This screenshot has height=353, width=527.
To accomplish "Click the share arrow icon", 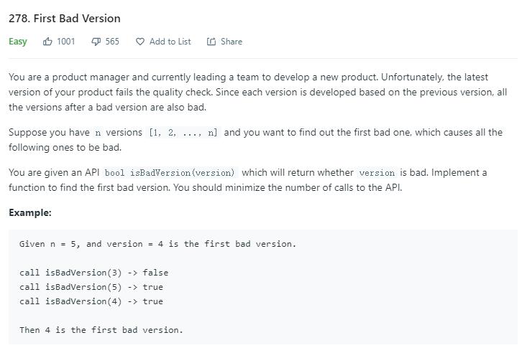I will (211, 42).
